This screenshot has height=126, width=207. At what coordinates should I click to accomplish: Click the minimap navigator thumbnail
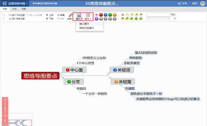(20, 123)
